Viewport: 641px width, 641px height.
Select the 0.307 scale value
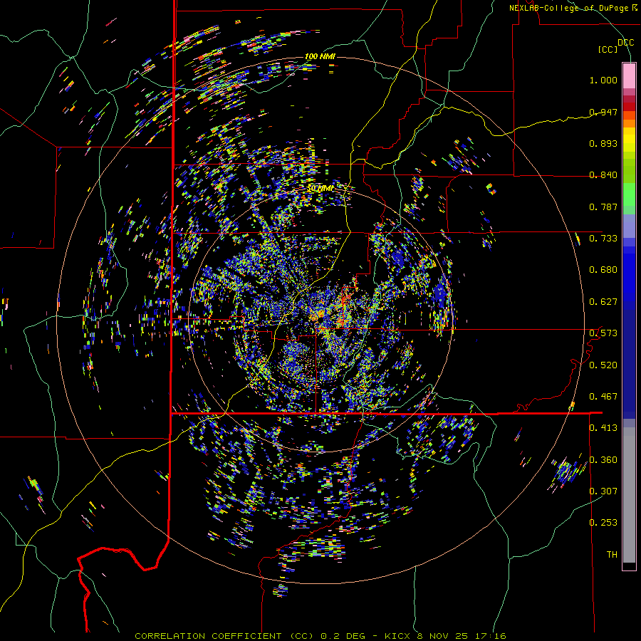point(603,491)
